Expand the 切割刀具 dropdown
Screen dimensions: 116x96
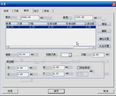tap(70, 55)
